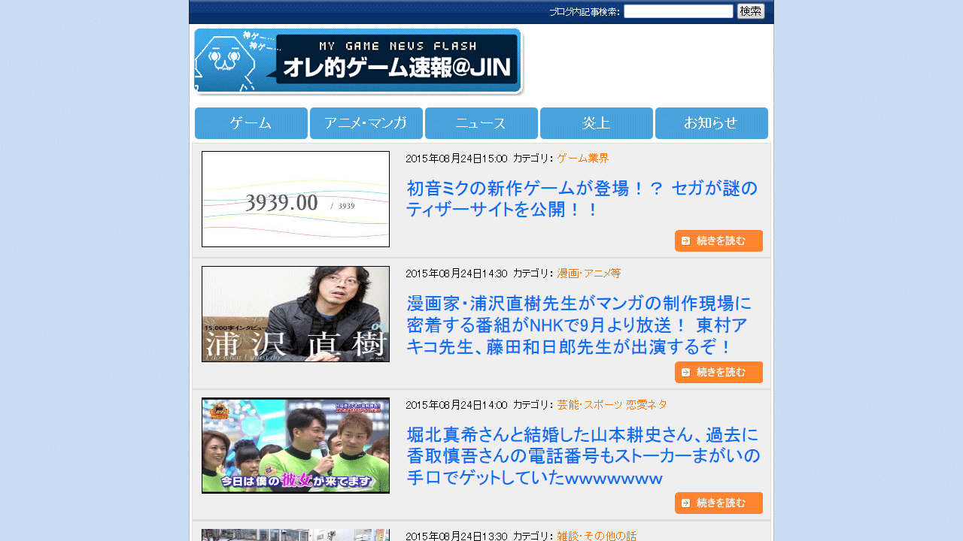Open the ゲーム業界 category link
The height and width of the screenshot is (541, 963).
click(x=582, y=159)
